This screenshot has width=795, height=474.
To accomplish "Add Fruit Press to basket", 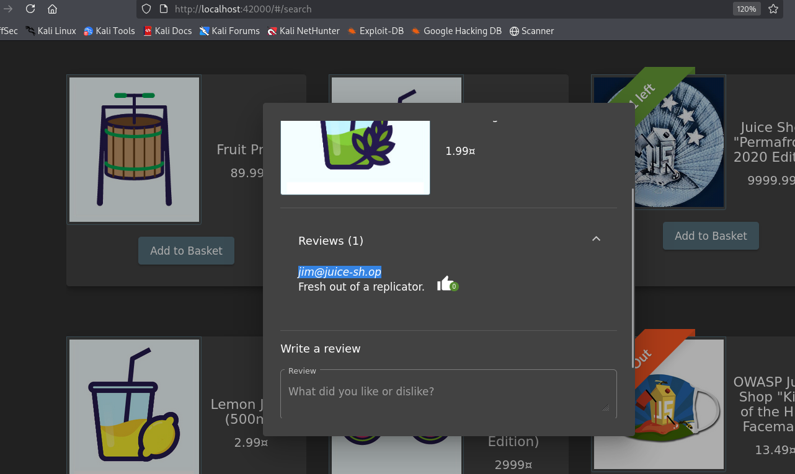I will [186, 250].
